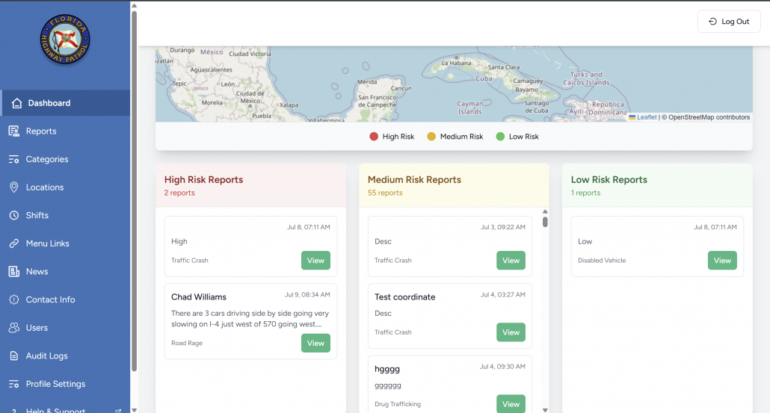770x413 pixels.
Task: Click the Locations pin icon
Action: click(x=13, y=187)
